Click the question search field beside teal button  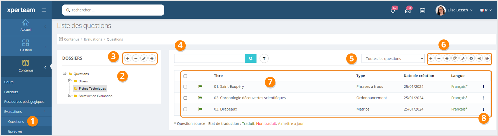pos(209,58)
